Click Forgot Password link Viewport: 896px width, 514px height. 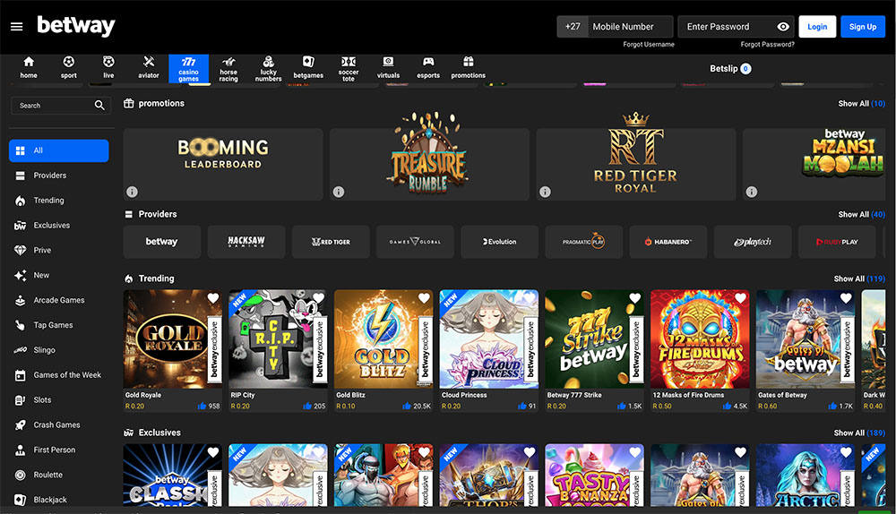point(768,45)
